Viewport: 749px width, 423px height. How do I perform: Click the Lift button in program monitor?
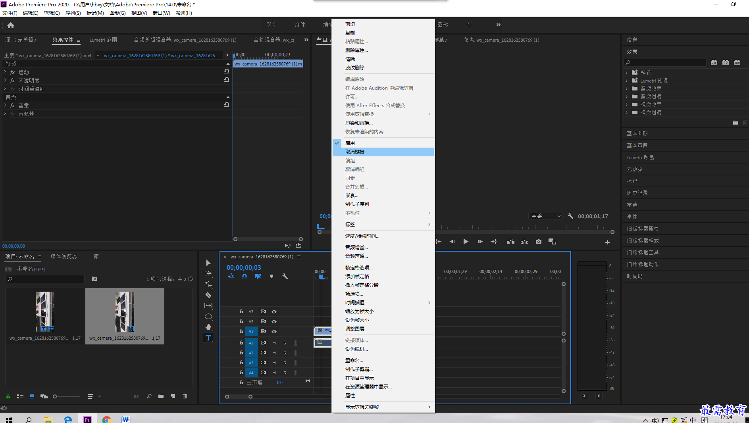click(x=510, y=241)
